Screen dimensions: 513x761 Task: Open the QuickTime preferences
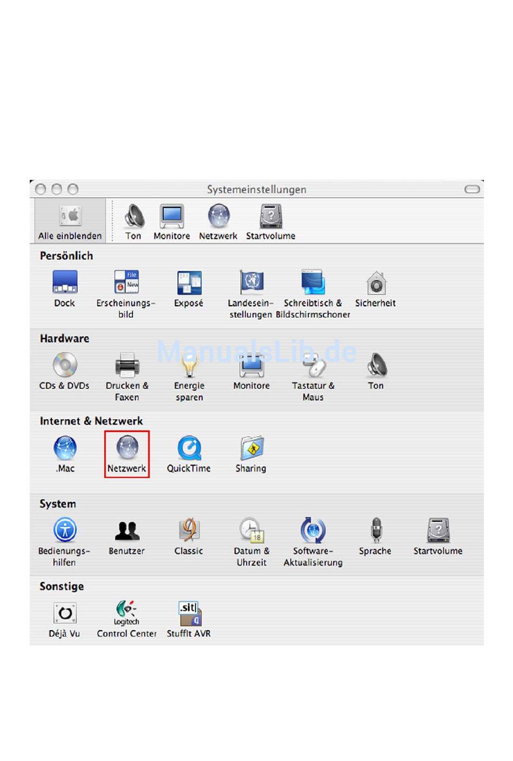pyautogui.click(x=189, y=454)
